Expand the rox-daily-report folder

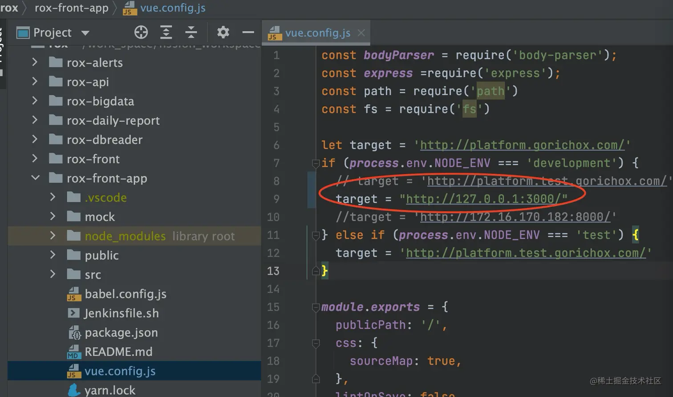35,120
